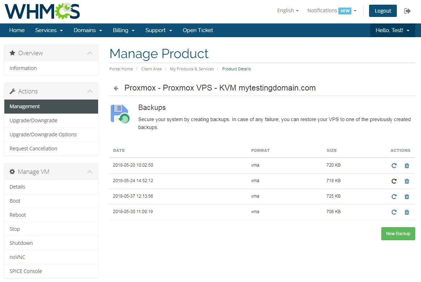
Task: Open the Hello, Test! account dropdown
Action: point(393,30)
